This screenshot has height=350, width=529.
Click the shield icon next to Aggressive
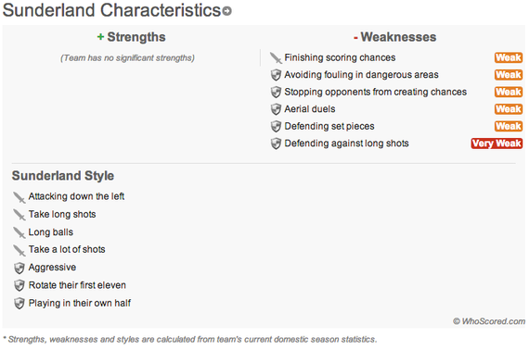click(19, 269)
